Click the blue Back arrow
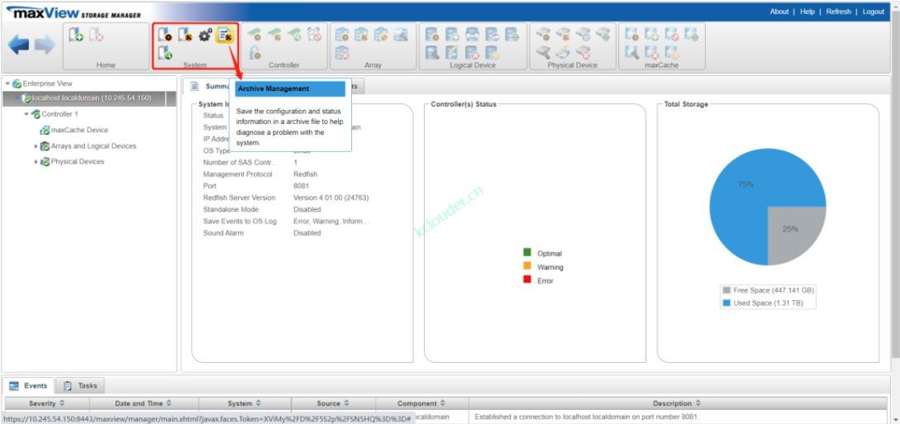900x424 pixels. 19,45
